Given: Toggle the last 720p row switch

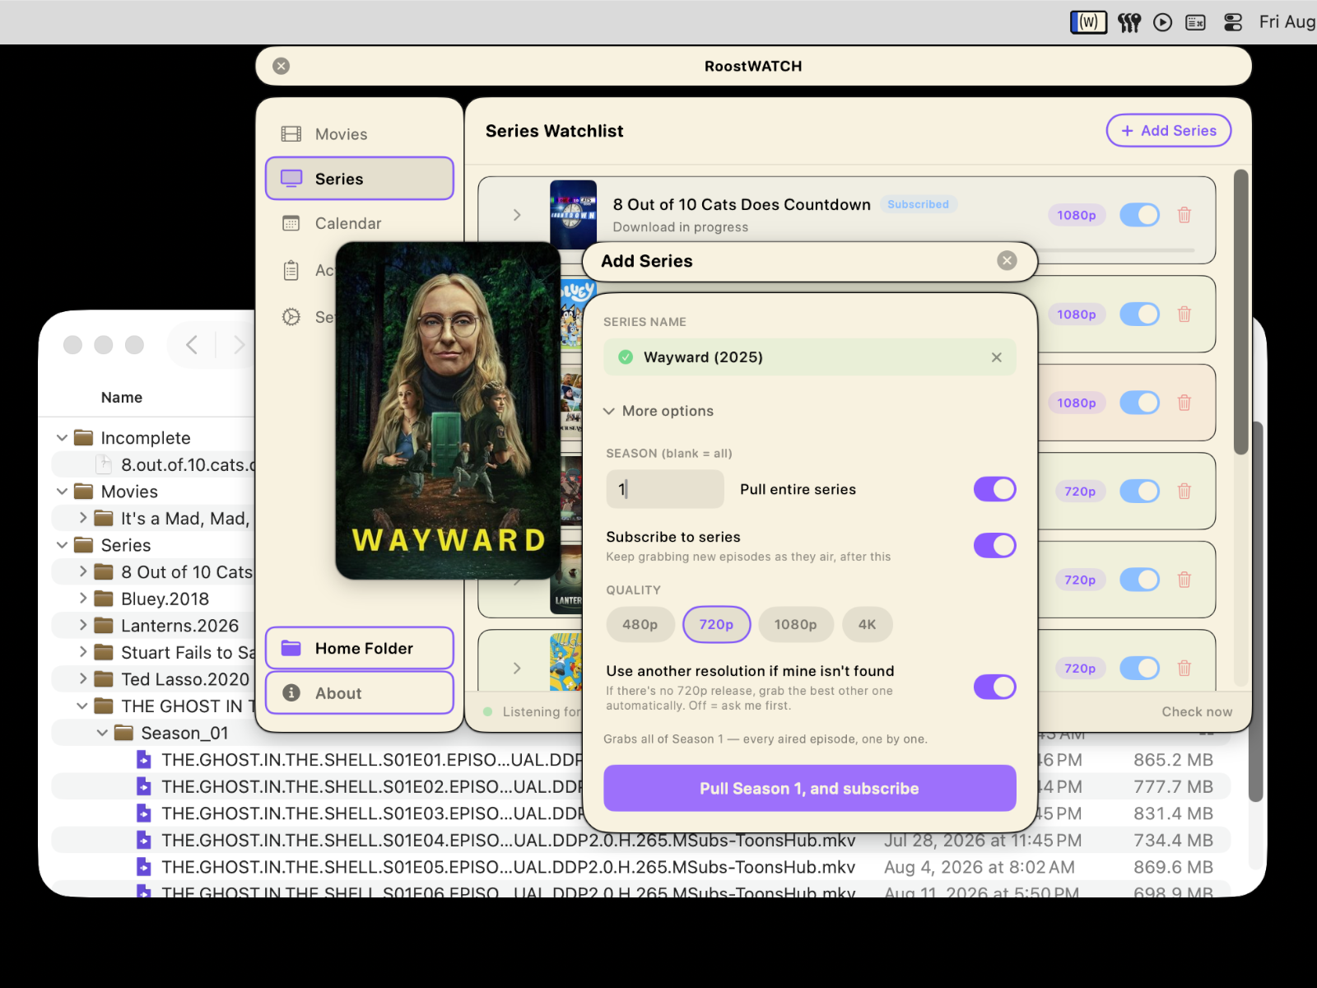Looking at the screenshot, I should click(1139, 669).
